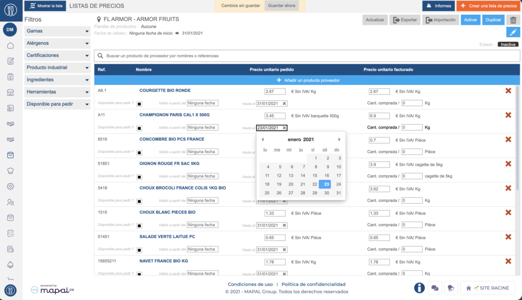
Task: Click the Actualizar button
Action: pos(375,20)
